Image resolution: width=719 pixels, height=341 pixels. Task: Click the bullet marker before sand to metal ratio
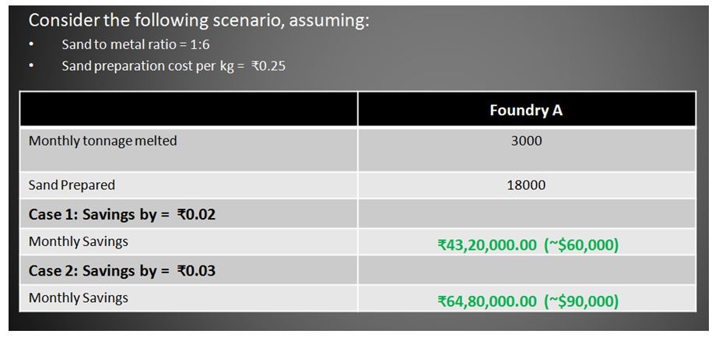[33, 45]
